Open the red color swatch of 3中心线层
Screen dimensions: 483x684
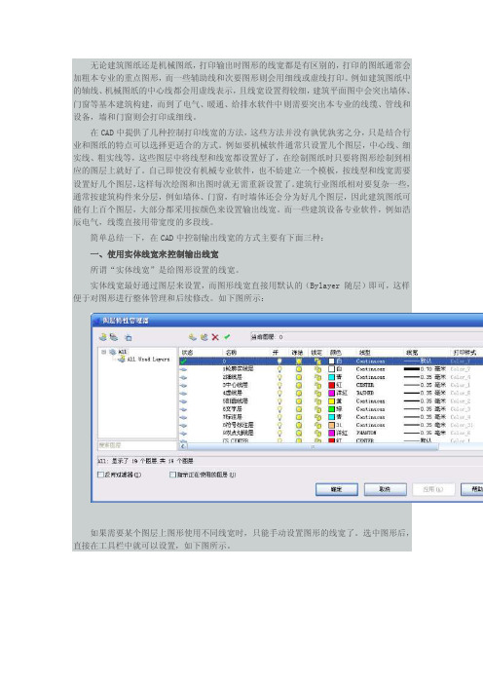coord(332,385)
